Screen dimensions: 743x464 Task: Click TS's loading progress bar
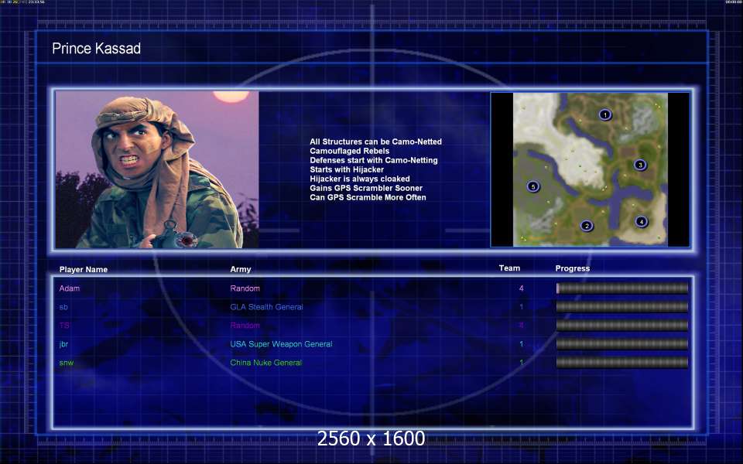pos(621,326)
